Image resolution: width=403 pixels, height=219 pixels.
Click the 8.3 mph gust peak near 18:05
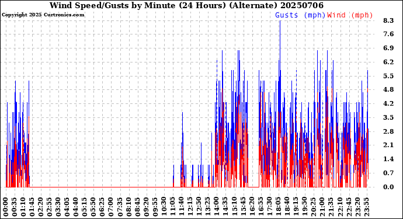tap(280, 21)
